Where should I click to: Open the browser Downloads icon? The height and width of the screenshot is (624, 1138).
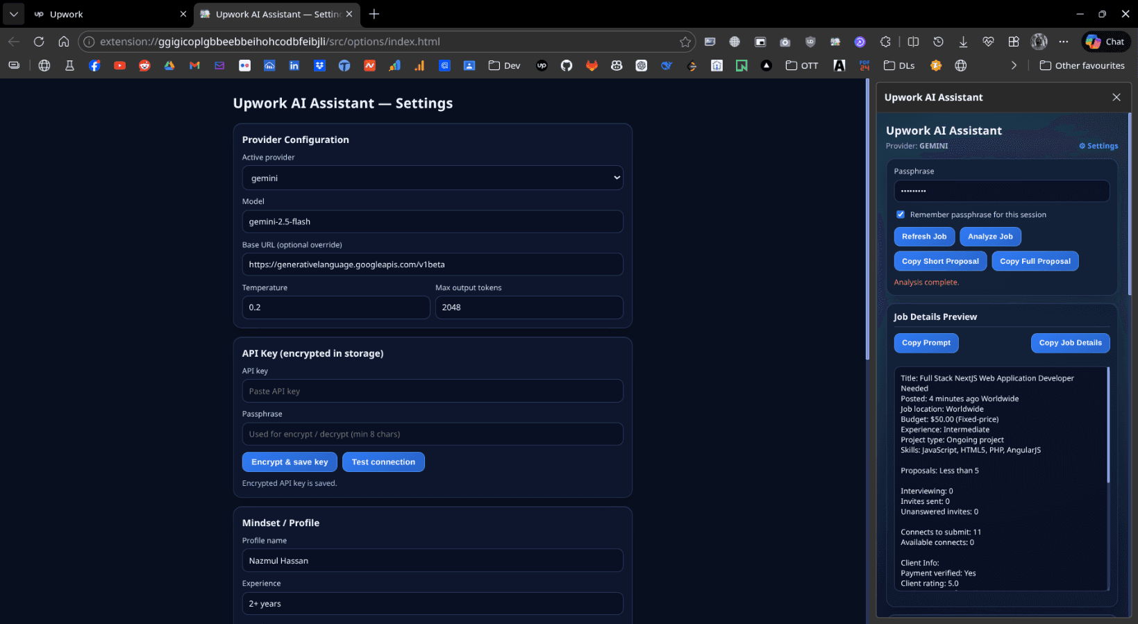pos(963,42)
